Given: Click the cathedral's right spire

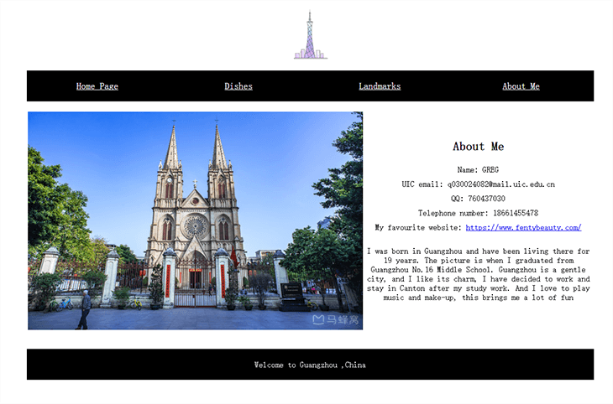Looking at the screenshot, I should 218,151.
